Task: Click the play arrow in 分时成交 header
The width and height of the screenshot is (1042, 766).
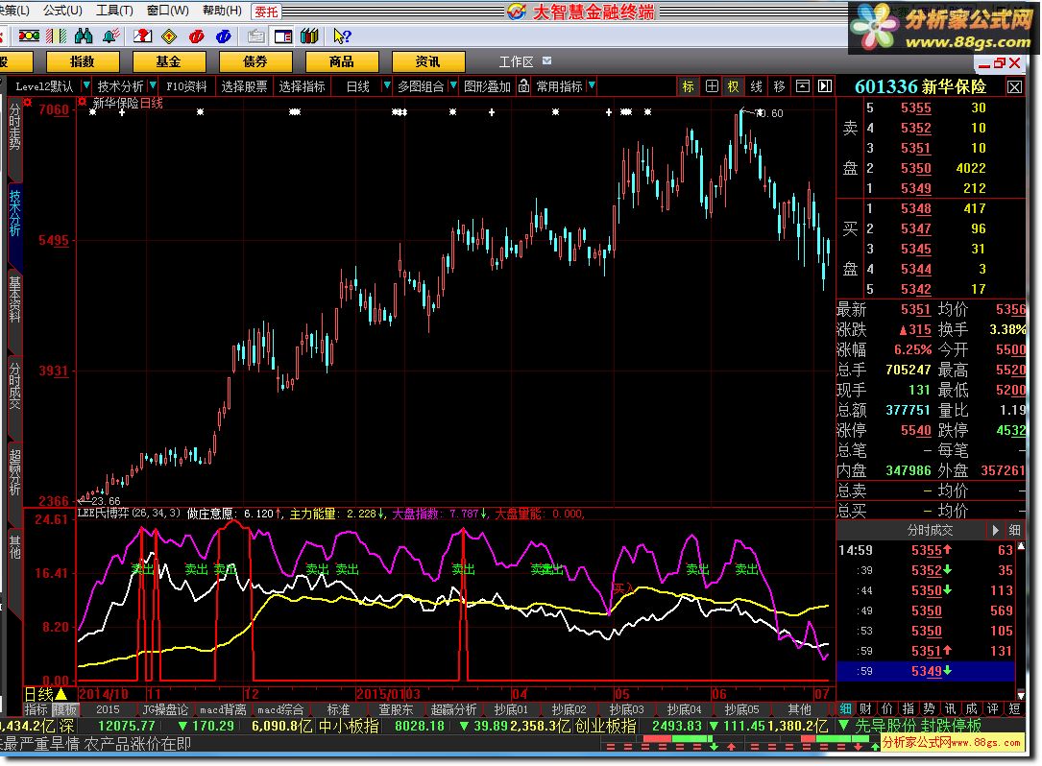Action: pyautogui.click(x=996, y=530)
